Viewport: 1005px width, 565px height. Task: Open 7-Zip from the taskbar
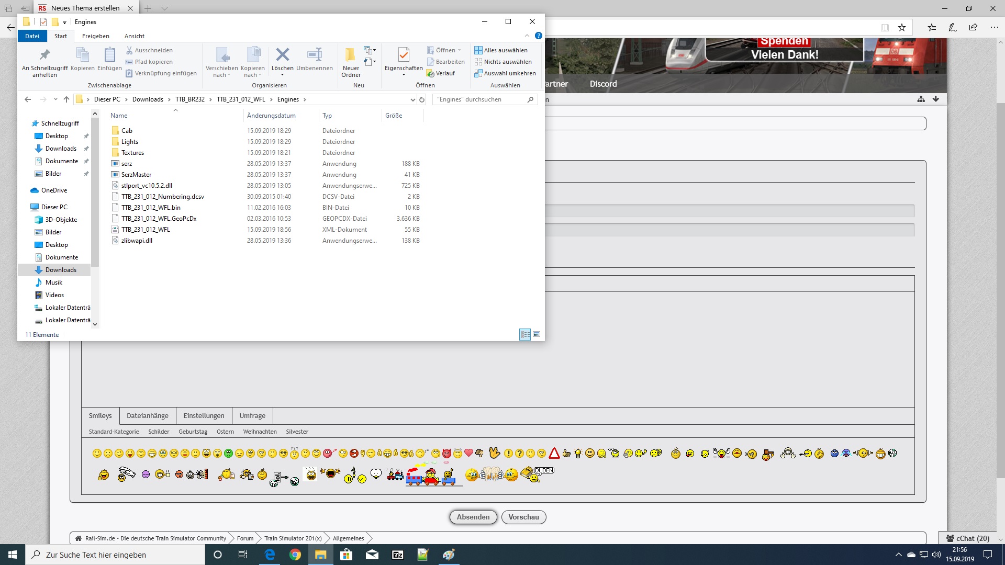click(398, 555)
